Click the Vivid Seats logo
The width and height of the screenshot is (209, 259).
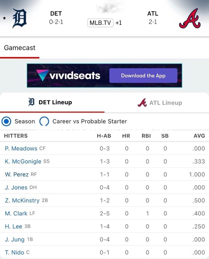click(x=68, y=76)
